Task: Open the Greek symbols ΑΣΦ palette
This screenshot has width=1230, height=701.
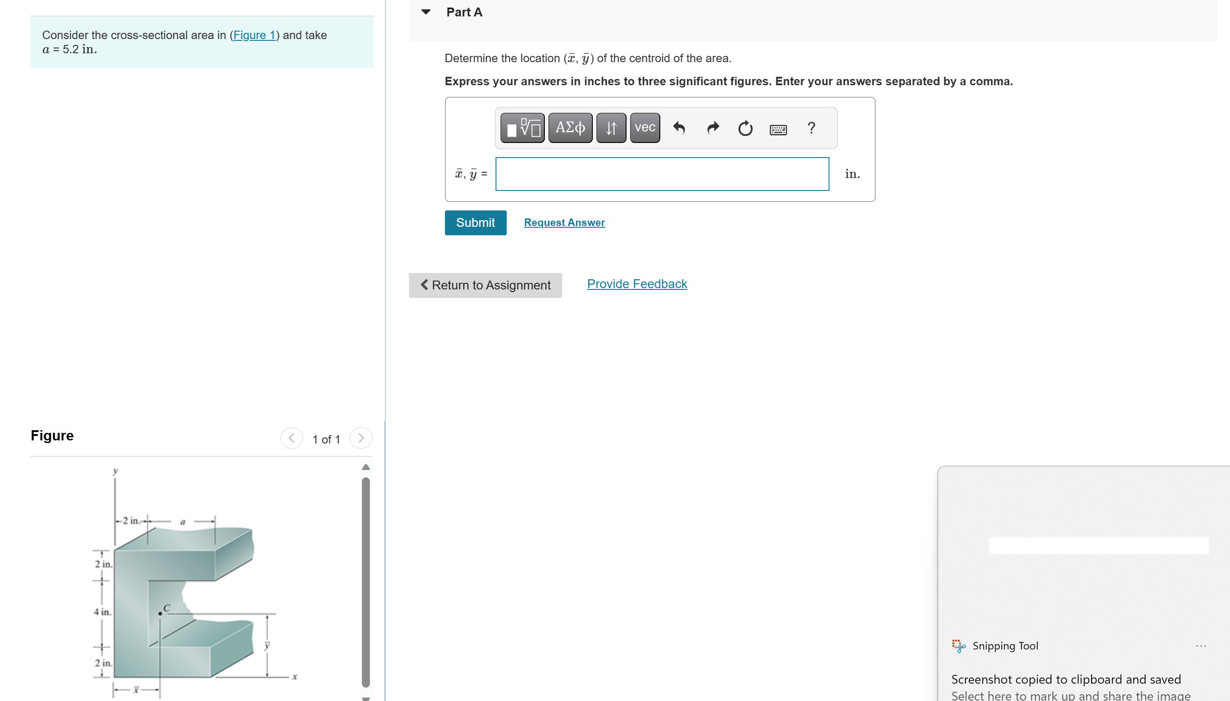Action: pyautogui.click(x=571, y=127)
